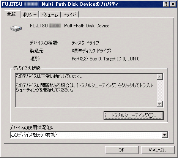Image resolution: width=178 pixels, height=158 pixels.
Task: Select the ボリューム tab
Action: click(50, 15)
